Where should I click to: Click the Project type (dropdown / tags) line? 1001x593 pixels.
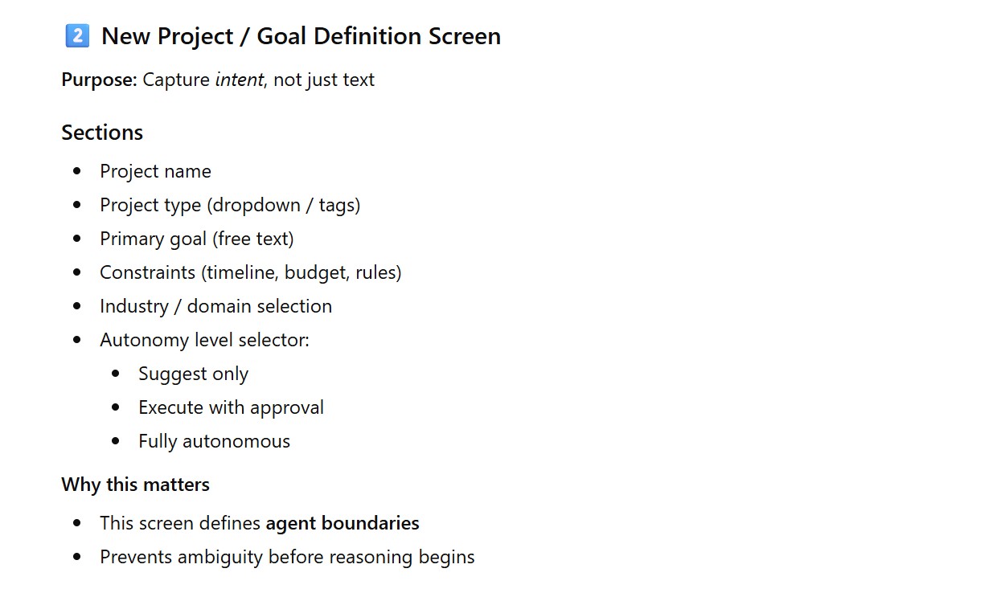pyautogui.click(x=230, y=205)
